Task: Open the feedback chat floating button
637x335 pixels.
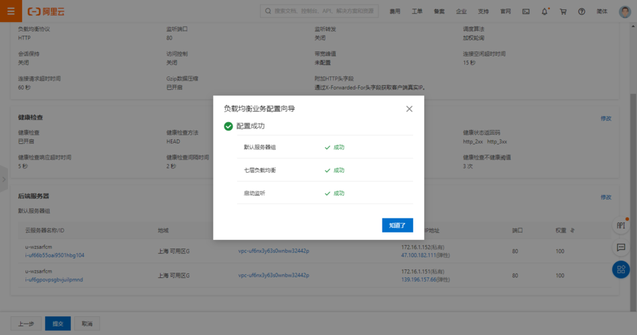Action: [x=621, y=247]
